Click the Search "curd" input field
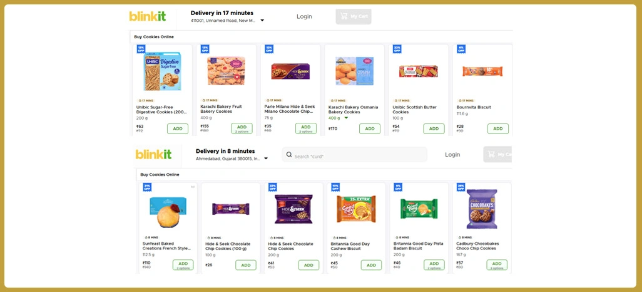Viewport: 642px width, 292px height. click(357, 155)
